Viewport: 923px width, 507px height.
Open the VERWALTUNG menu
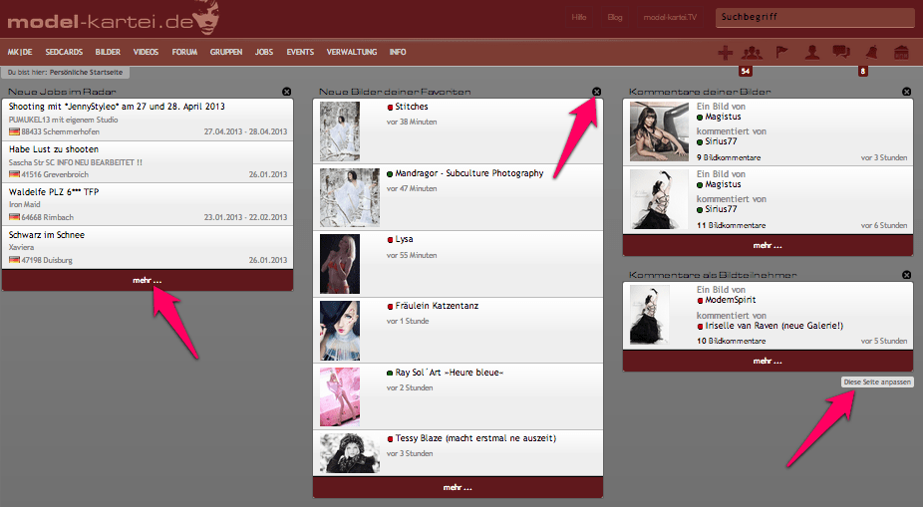(352, 52)
